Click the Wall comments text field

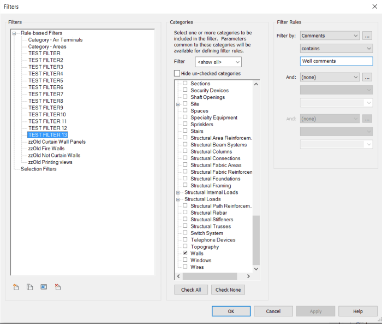click(x=336, y=61)
